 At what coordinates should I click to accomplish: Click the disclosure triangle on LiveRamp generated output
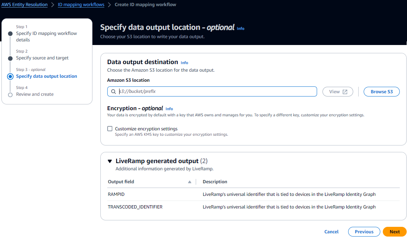[x=110, y=161]
